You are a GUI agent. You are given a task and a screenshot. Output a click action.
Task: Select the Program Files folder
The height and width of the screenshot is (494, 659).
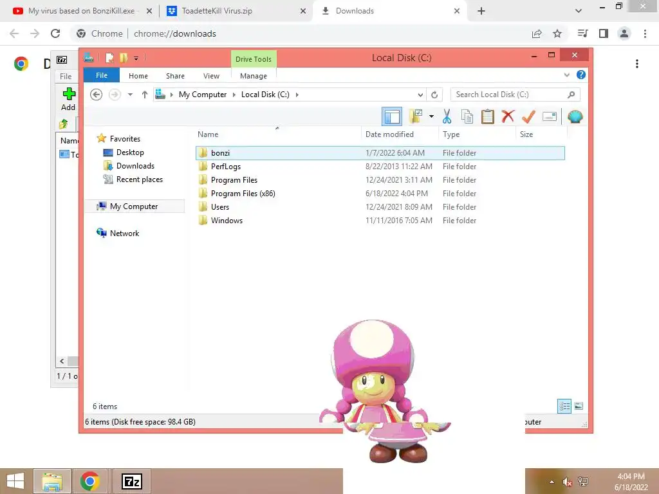point(380,180)
